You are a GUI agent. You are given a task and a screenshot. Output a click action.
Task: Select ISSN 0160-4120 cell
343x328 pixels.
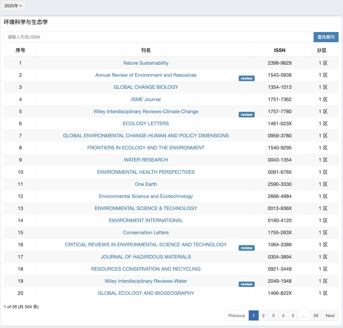279,220
